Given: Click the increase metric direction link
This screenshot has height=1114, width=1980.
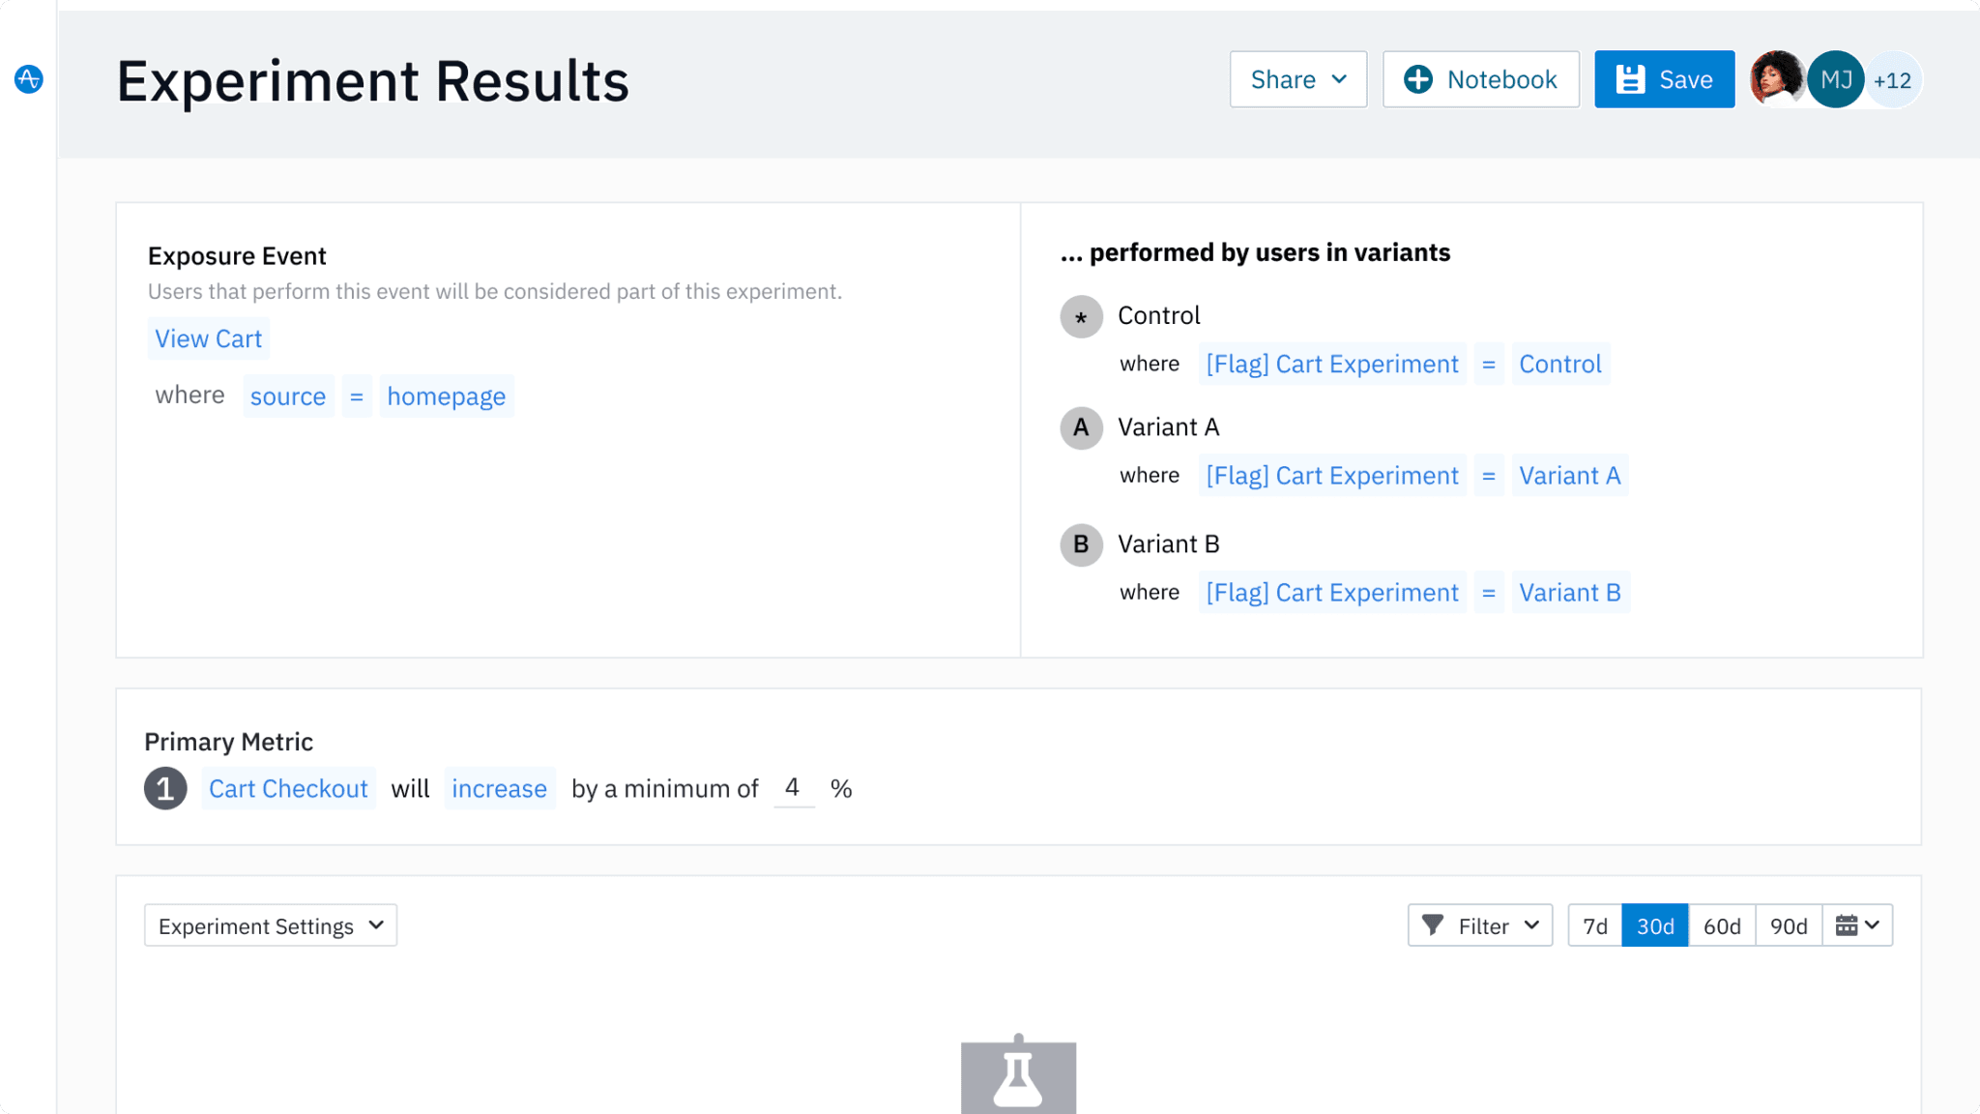Looking at the screenshot, I should (x=499, y=788).
